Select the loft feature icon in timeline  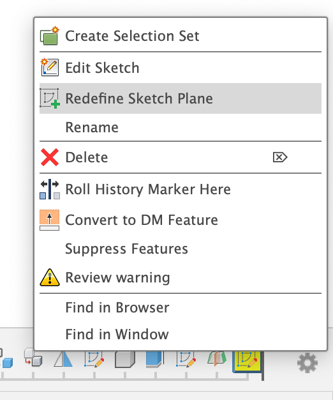pos(217,359)
